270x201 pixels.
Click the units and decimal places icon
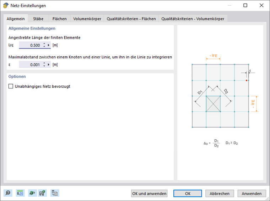[20, 193]
